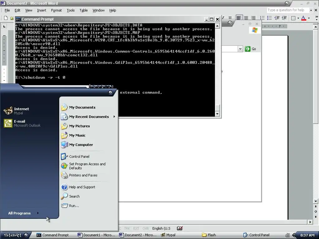Click the Start button on taskbar

tap(16, 235)
